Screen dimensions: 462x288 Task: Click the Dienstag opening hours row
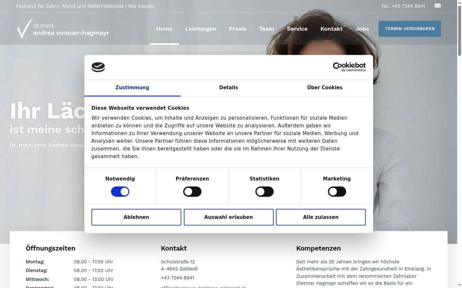tap(70, 270)
